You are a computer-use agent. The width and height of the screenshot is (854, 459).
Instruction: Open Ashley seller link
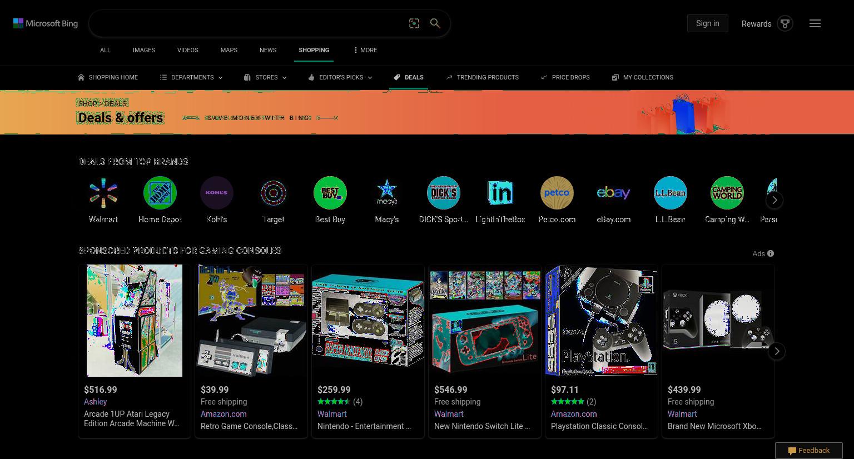pyautogui.click(x=96, y=402)
